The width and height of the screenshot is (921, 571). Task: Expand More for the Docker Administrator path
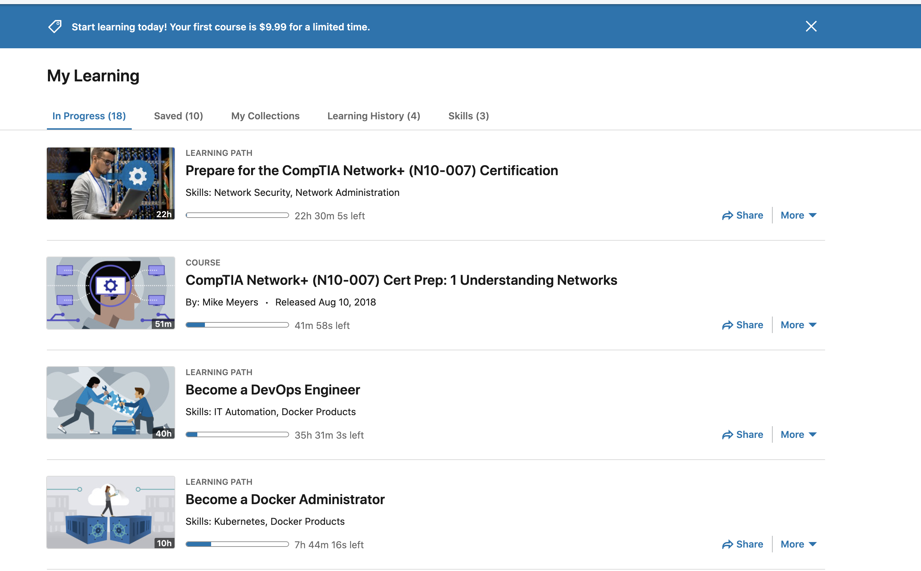798,544
